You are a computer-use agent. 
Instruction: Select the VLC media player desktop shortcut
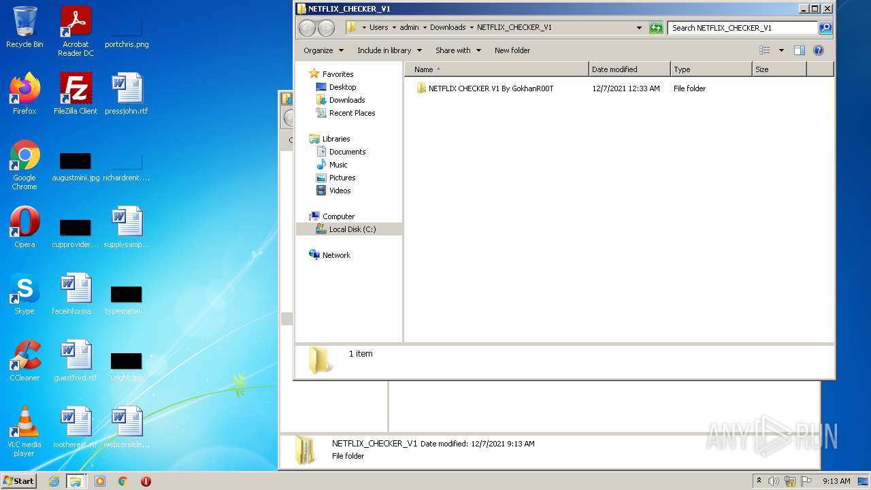(24, 432)
